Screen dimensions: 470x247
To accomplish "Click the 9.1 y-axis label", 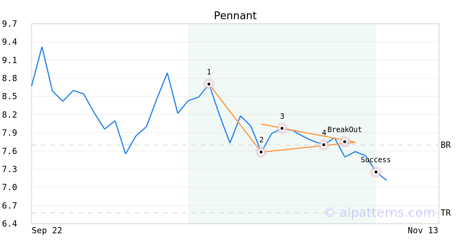I will pyautogui.click(x=9, y=60).
